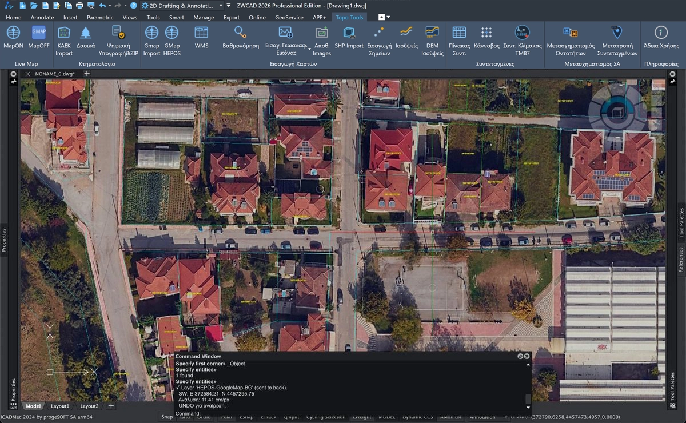Turn on the live map with MapON
This screenshot has height=423, width=686.
tap(13, 37)
